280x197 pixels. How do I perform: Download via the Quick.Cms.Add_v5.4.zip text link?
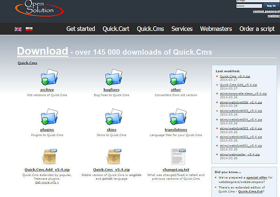[x=47, y=170]
